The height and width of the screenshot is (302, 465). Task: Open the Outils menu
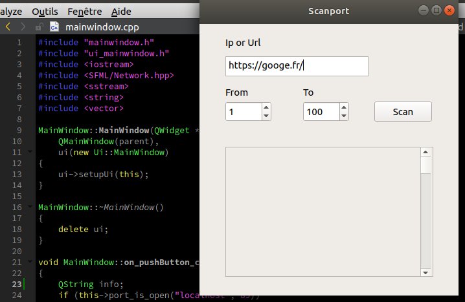(x=45, y=12)
